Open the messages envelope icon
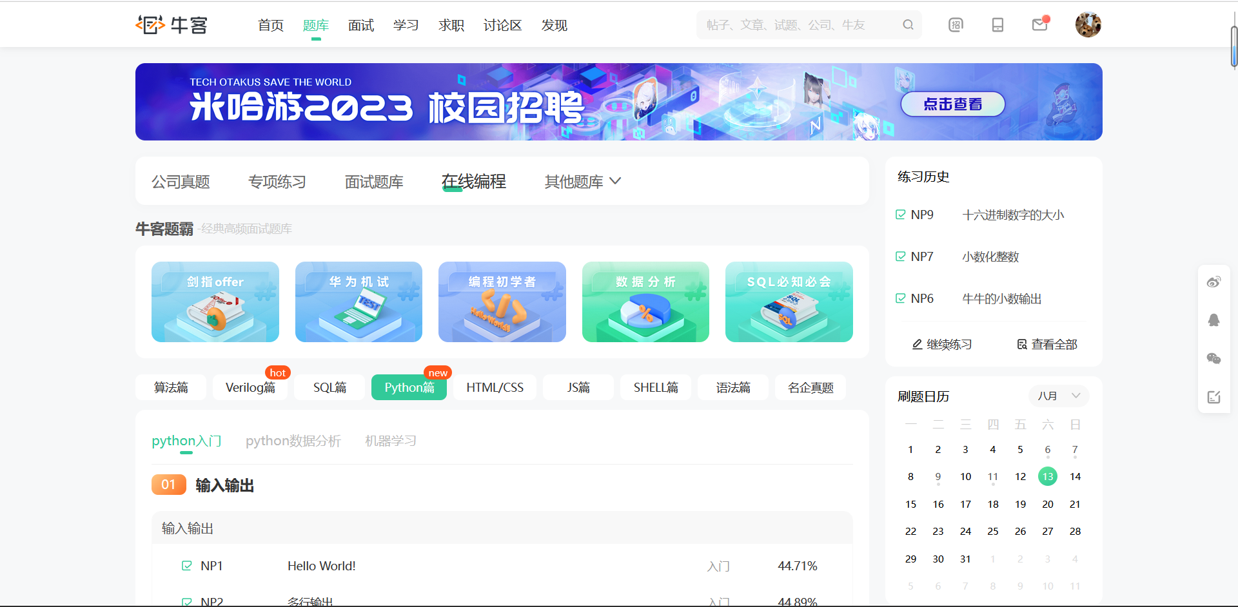The width and height of the screenshot is (1238, 607). click(1040, 24)
